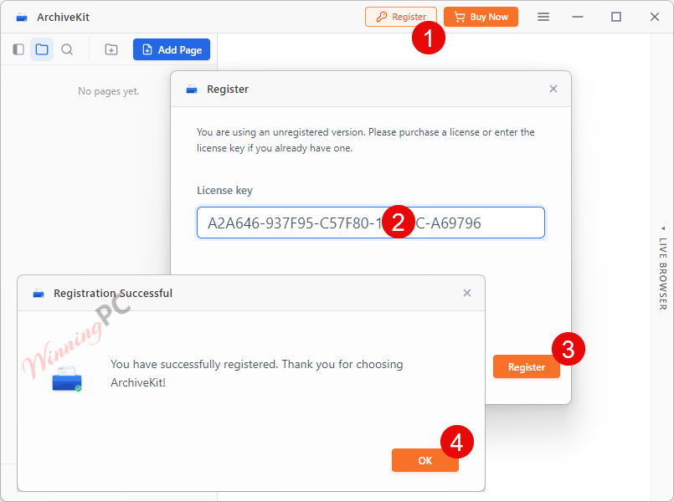Close the ArchiveKit window
This screenshot has height=502, width=674.
(655, 17)
